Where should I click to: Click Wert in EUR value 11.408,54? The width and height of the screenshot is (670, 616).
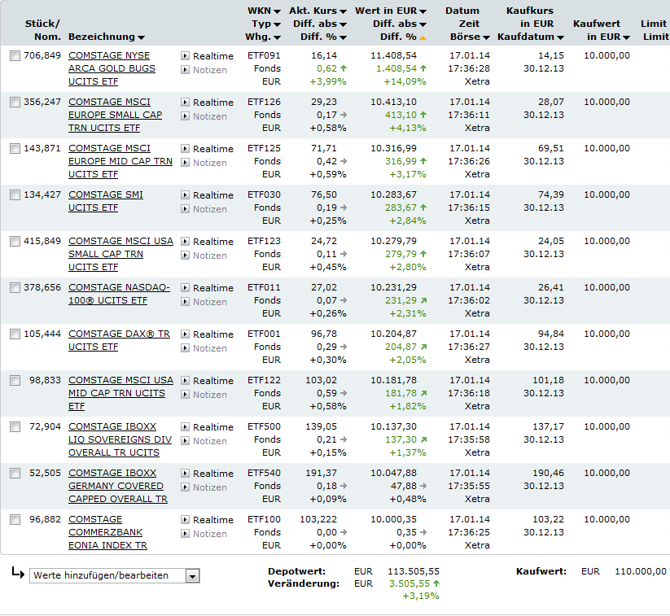click(393, 55)
